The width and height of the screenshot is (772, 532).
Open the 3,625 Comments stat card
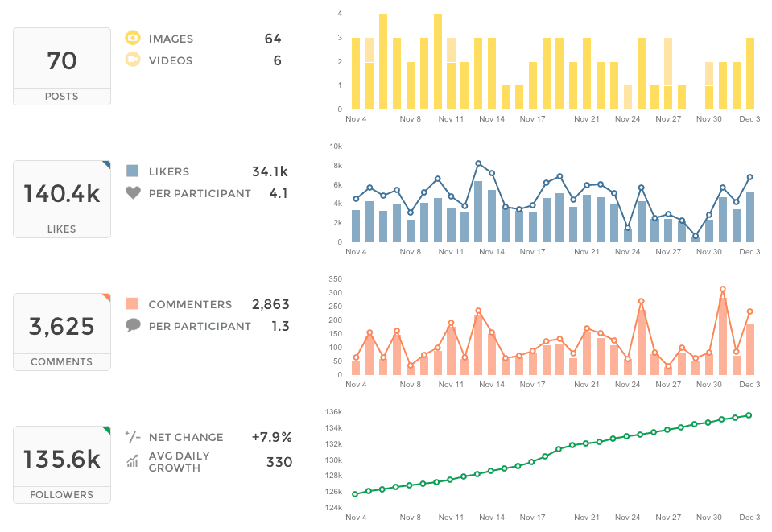(x=62, y=332)
